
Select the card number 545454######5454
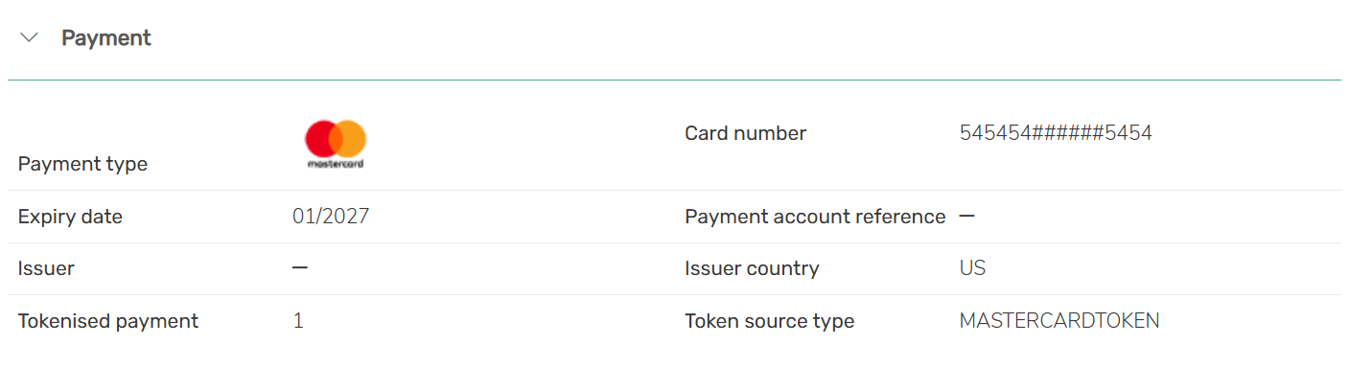point(1056,133)
